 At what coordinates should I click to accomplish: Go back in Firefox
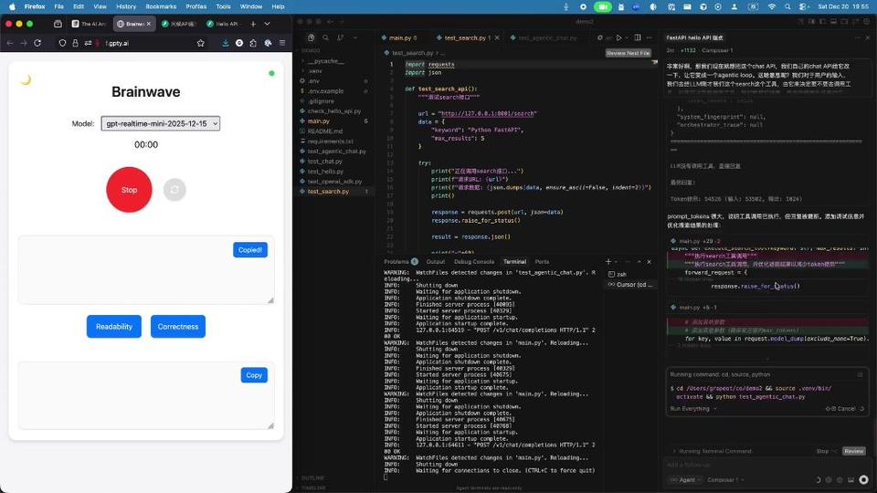pyautogui.click(x=10, y=43)
